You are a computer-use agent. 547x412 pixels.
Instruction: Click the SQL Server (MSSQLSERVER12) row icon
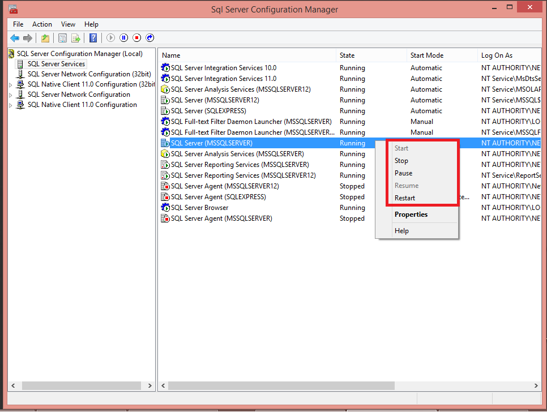click(x=165, y=100)
